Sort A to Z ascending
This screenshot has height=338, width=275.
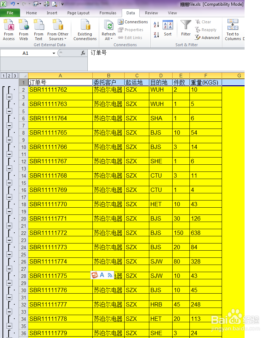click(156, 24)
